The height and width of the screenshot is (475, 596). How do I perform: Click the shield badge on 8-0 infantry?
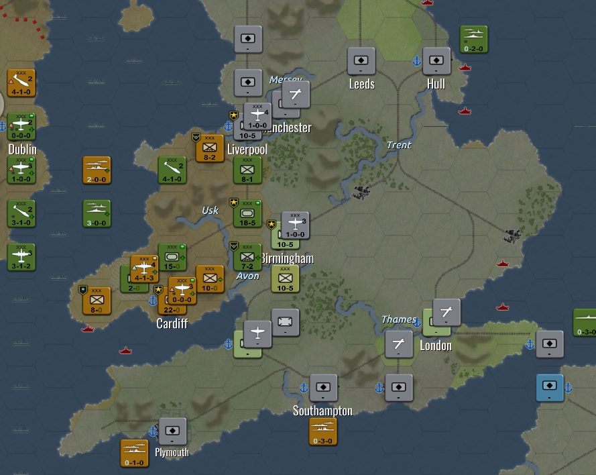tap(83, 291)
